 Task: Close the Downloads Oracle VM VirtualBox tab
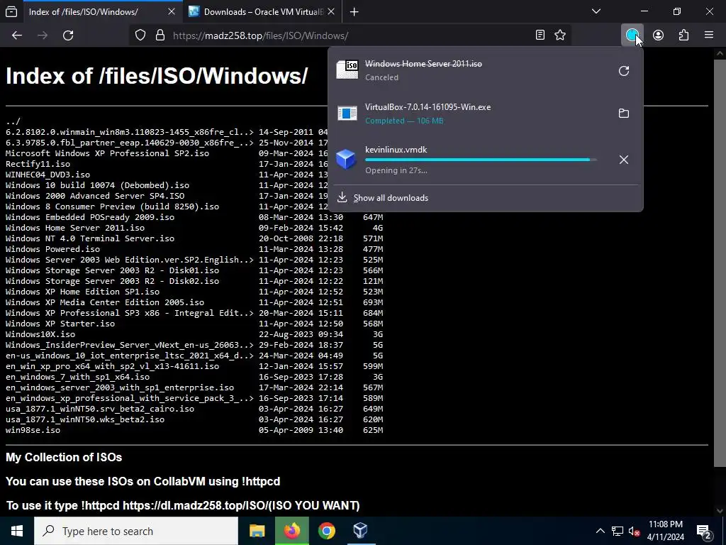330,11
